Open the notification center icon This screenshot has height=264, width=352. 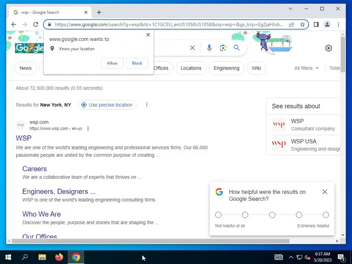341,257
